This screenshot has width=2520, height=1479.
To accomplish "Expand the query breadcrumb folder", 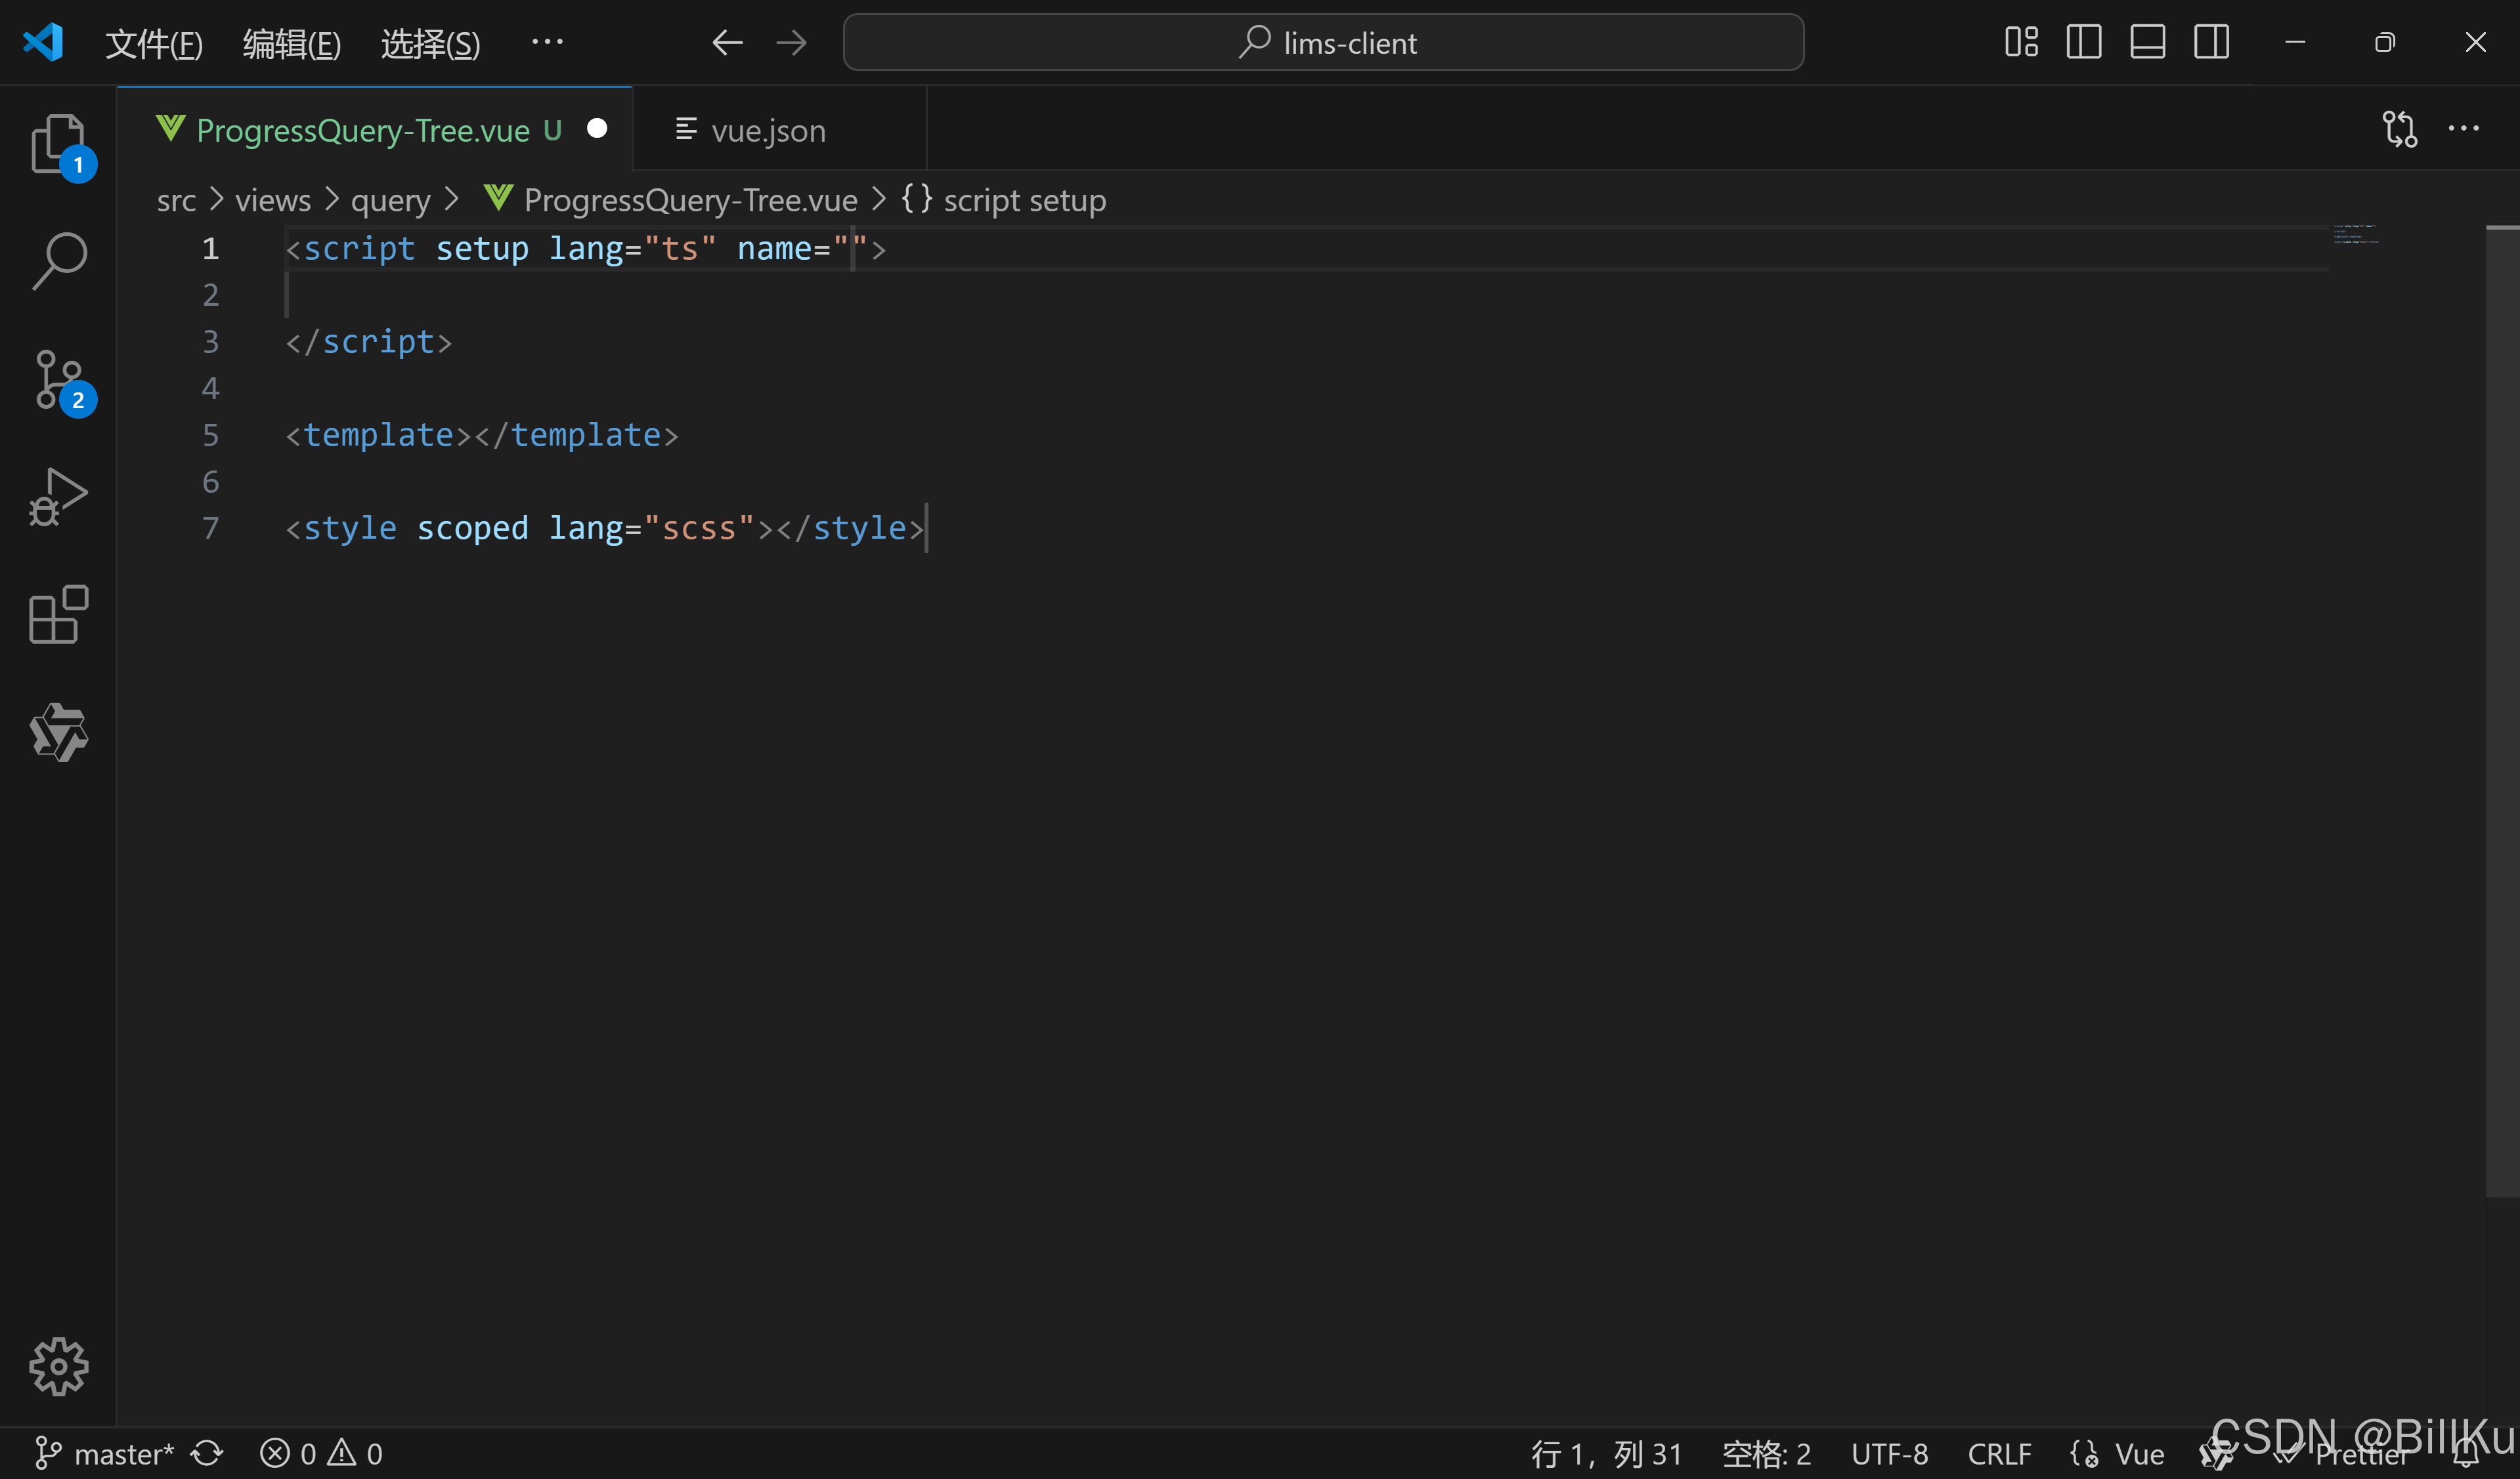I will coord(390,200).
